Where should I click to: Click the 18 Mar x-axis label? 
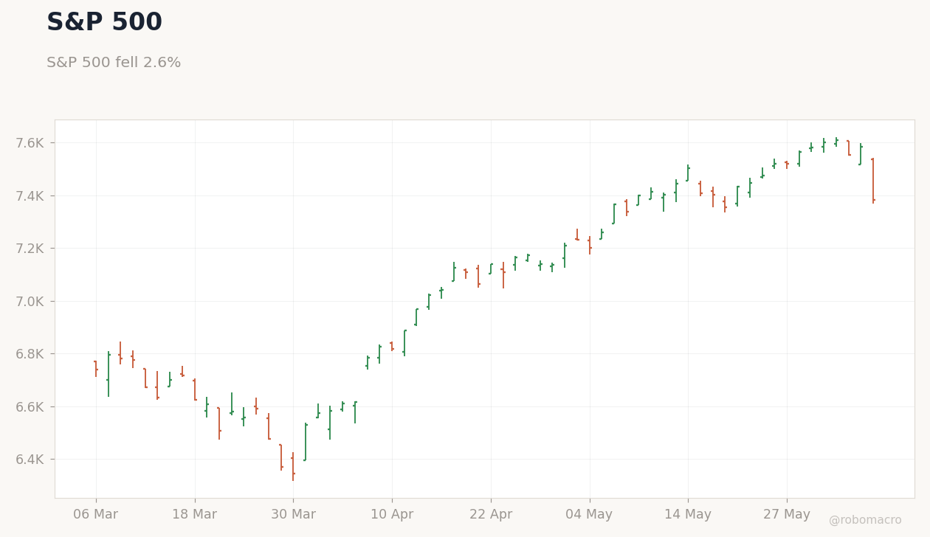(x=195, y=515)
